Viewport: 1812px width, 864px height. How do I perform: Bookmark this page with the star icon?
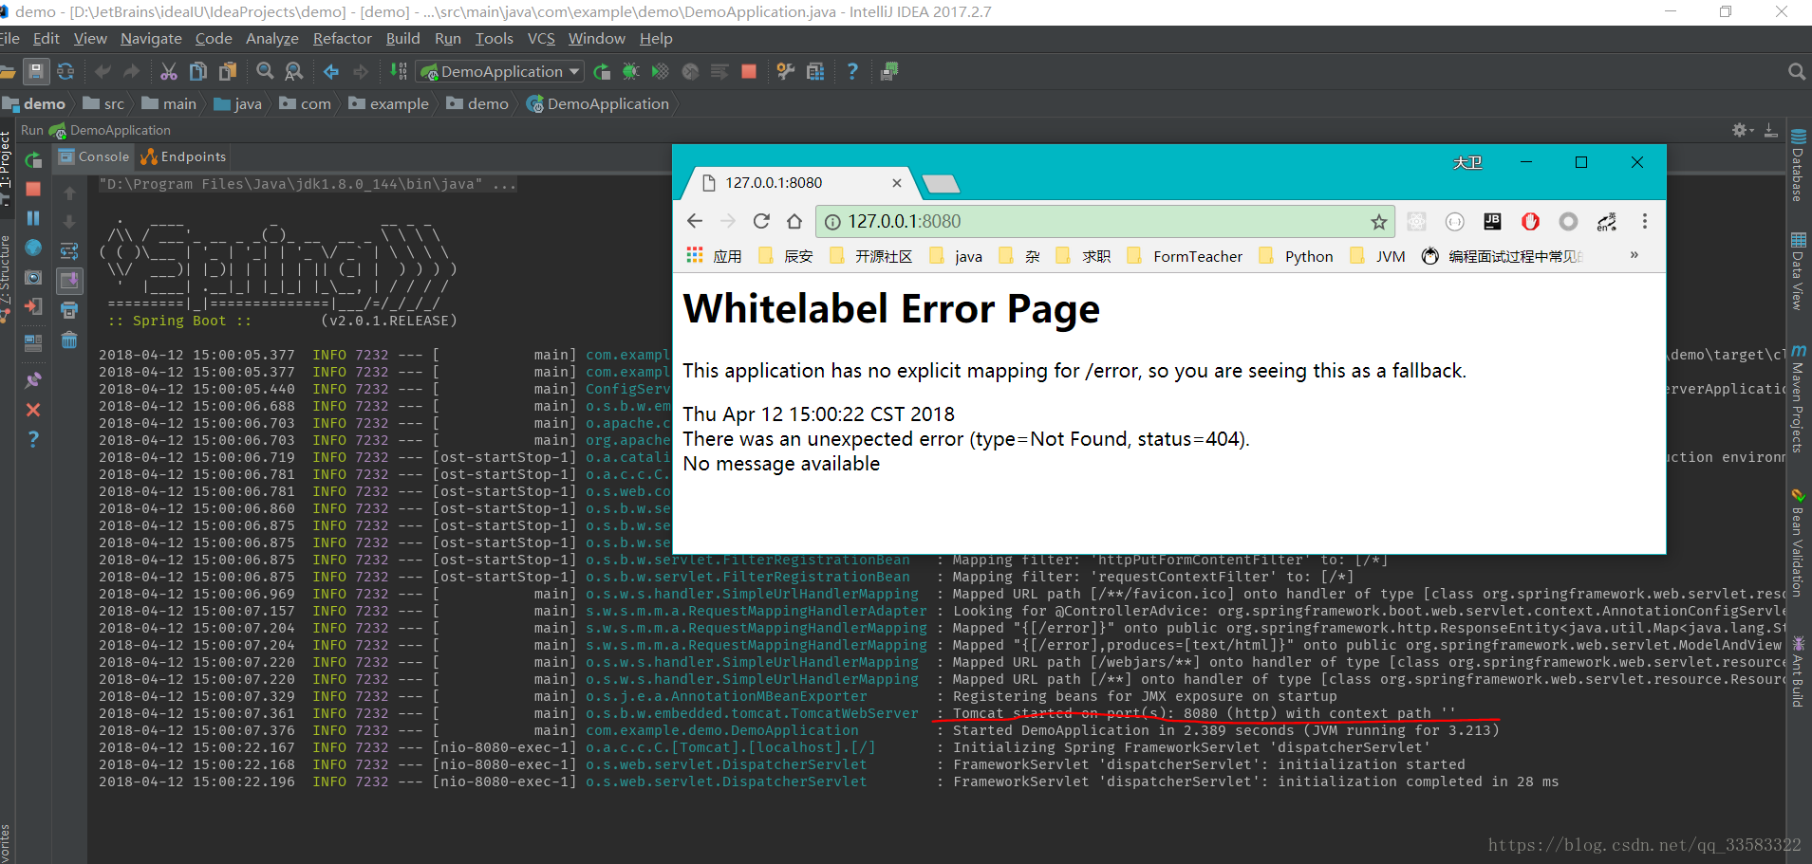click(1378, 222)
